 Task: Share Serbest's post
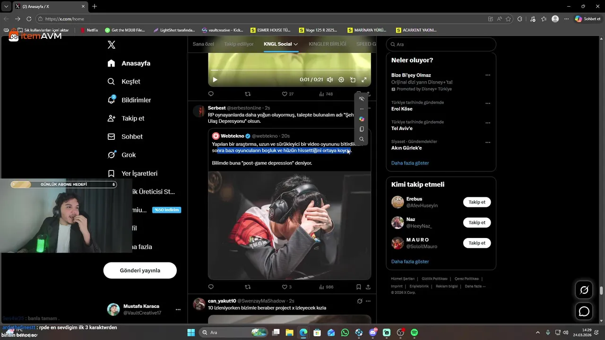click(368, 287)
